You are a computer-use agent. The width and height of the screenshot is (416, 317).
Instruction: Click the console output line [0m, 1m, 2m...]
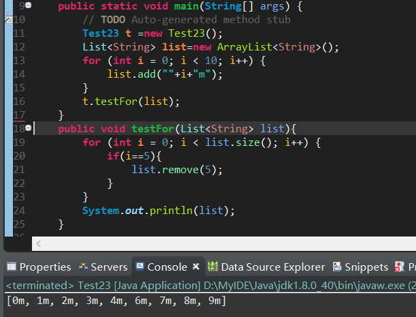(x=116, y=301)
